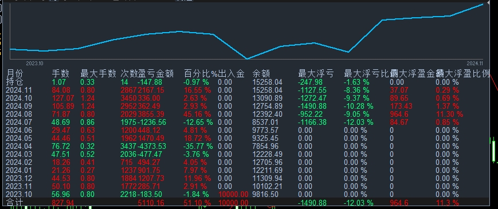Click loss value -1236.56
Image resolution: width=498 pixels, height=209 pixels.
coord(152,123)
